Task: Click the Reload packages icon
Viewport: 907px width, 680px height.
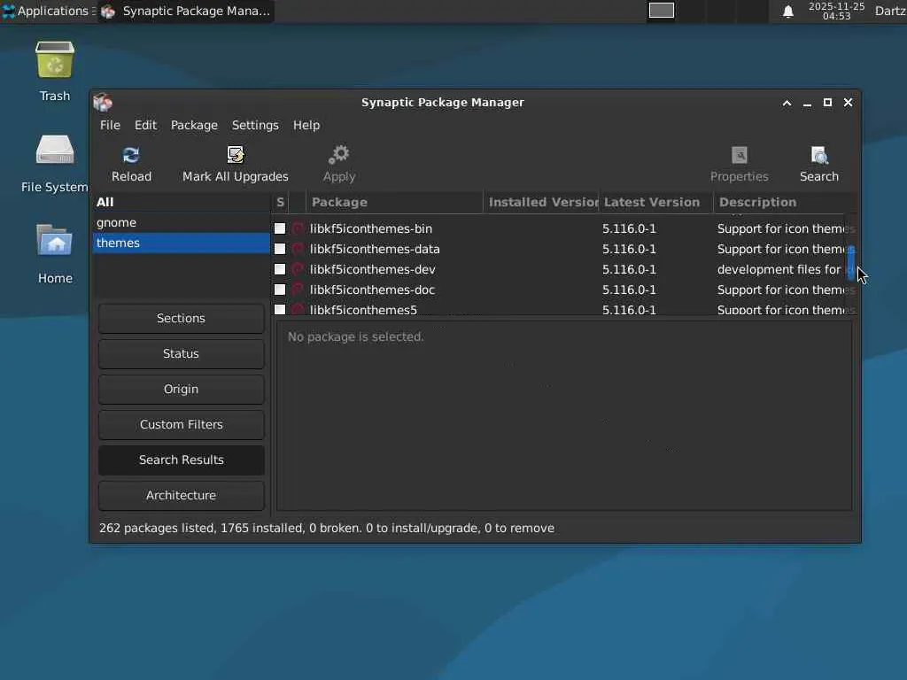Action: point(131,155)
